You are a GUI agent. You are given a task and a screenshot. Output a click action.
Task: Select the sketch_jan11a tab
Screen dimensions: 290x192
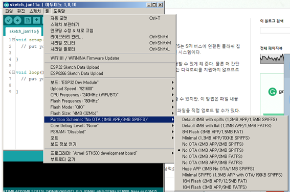tap(24, 32)
